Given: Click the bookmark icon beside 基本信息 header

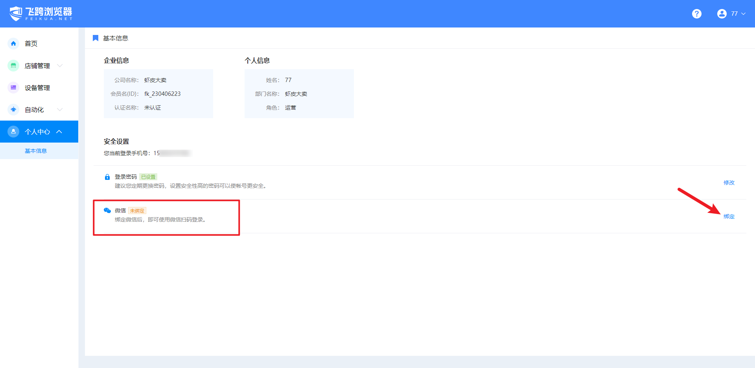Looking at the screenshot, I should coord(96,38).
